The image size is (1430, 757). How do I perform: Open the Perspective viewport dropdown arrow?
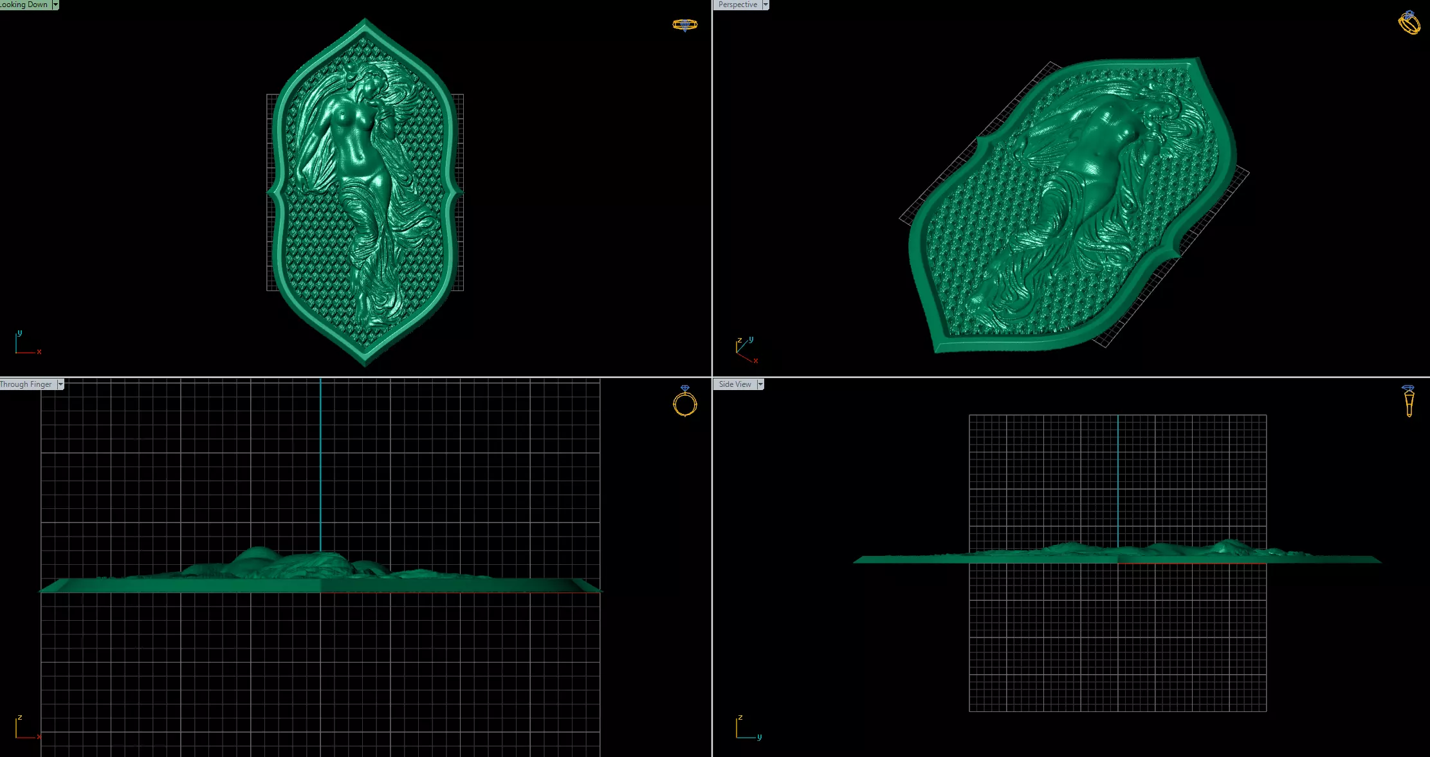coord(765,4)
